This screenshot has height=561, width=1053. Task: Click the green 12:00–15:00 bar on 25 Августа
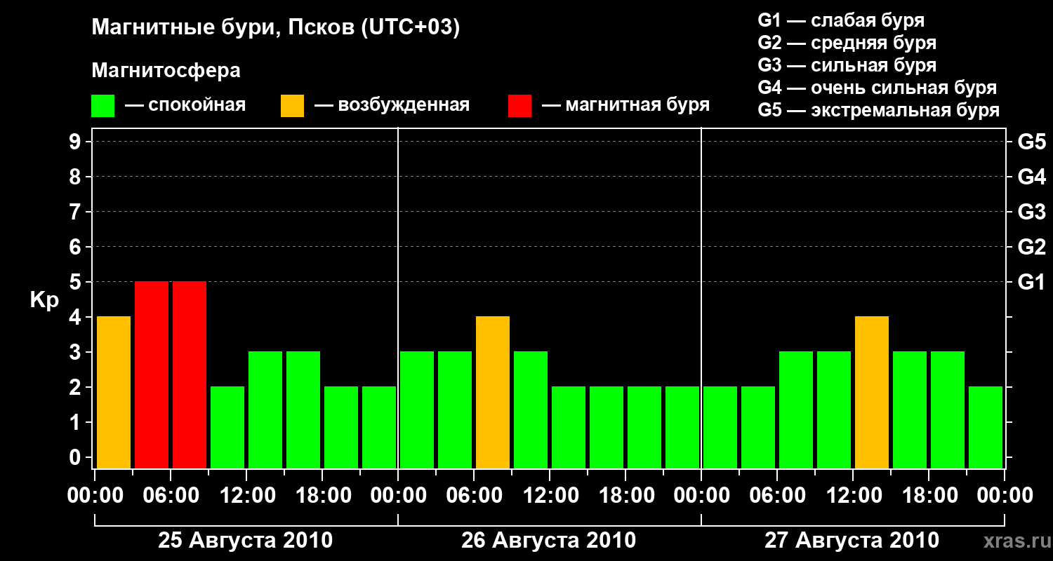pos(265,410)
